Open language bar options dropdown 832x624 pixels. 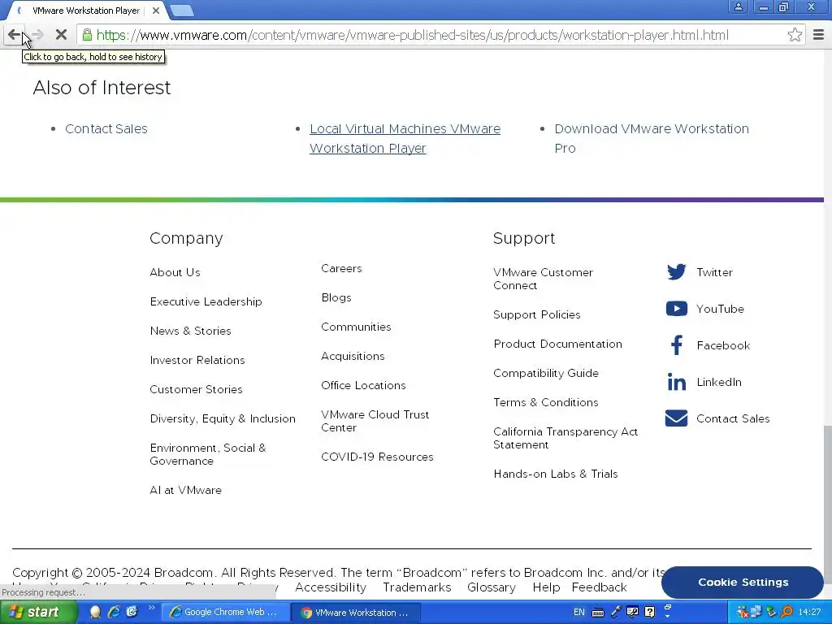(668, 616)
